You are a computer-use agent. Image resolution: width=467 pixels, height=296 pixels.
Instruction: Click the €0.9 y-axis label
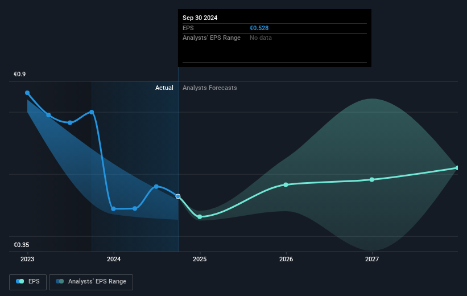tap(20, 74)
